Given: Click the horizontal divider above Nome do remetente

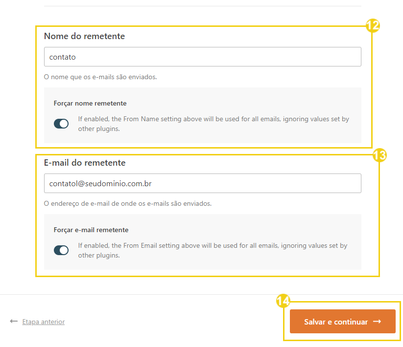Looking at the screenshot, I should pos(203,6).
